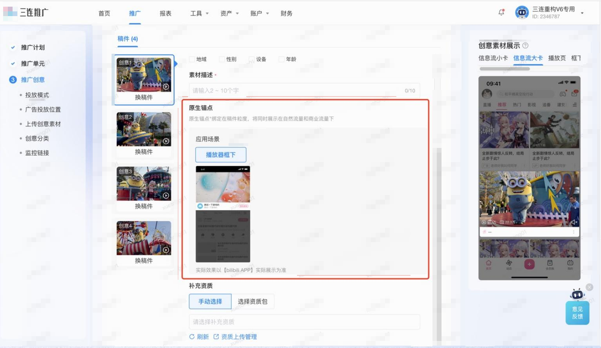Open the 财务 menu item
This screenshot has width=601, height=348.
[286, 13]
